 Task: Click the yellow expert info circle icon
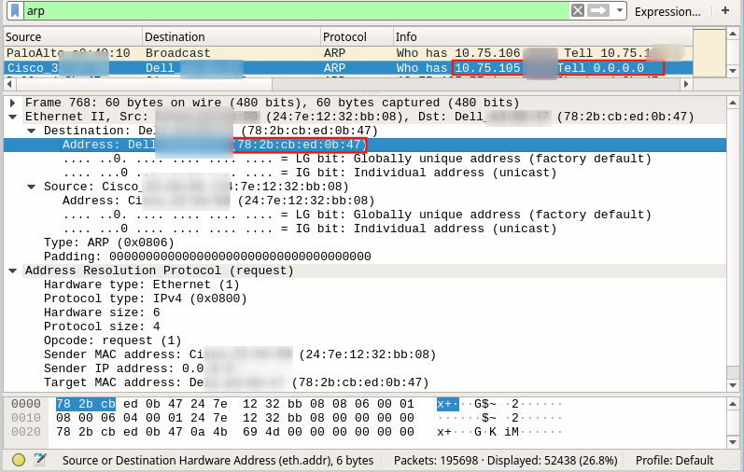(19, 460)
